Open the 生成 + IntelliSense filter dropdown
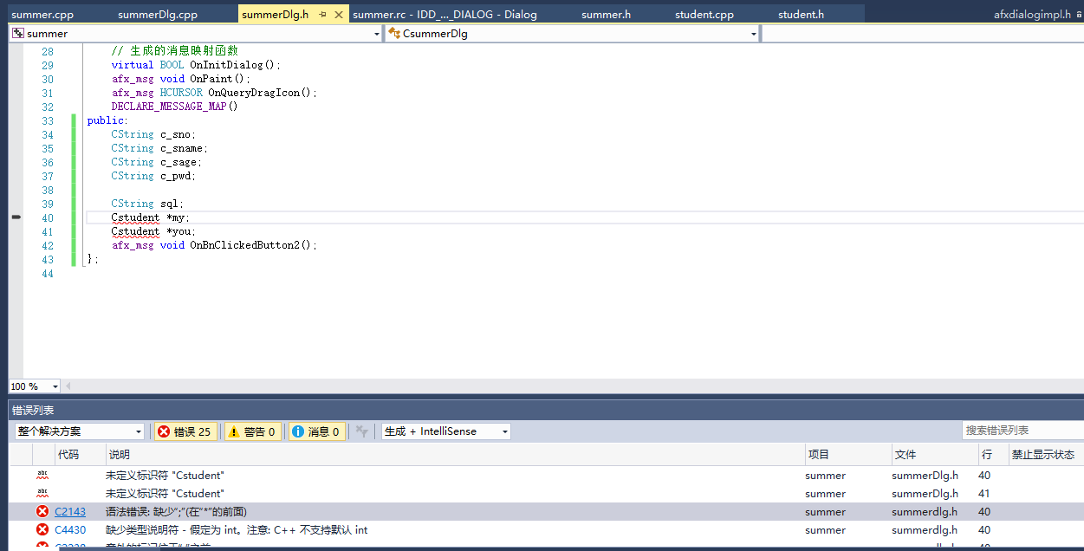Screen dimensions: 1084x551 [446, 431]
